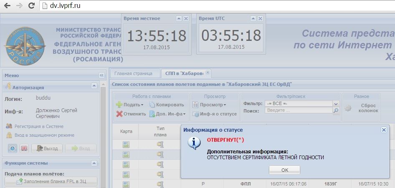This screenshot has height=188, width=395.
Task: Open the Подать dropdown menu
Action: pos(130,105)
